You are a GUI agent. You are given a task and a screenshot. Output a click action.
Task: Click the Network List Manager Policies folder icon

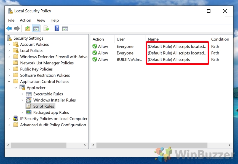click(16, 63)
